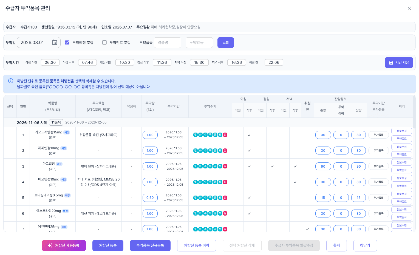The width and height of the screenshot is (419, 255).
Task: Click the 일 (Sunday) badge for 가모드서방정15mg
Action: 225,135
